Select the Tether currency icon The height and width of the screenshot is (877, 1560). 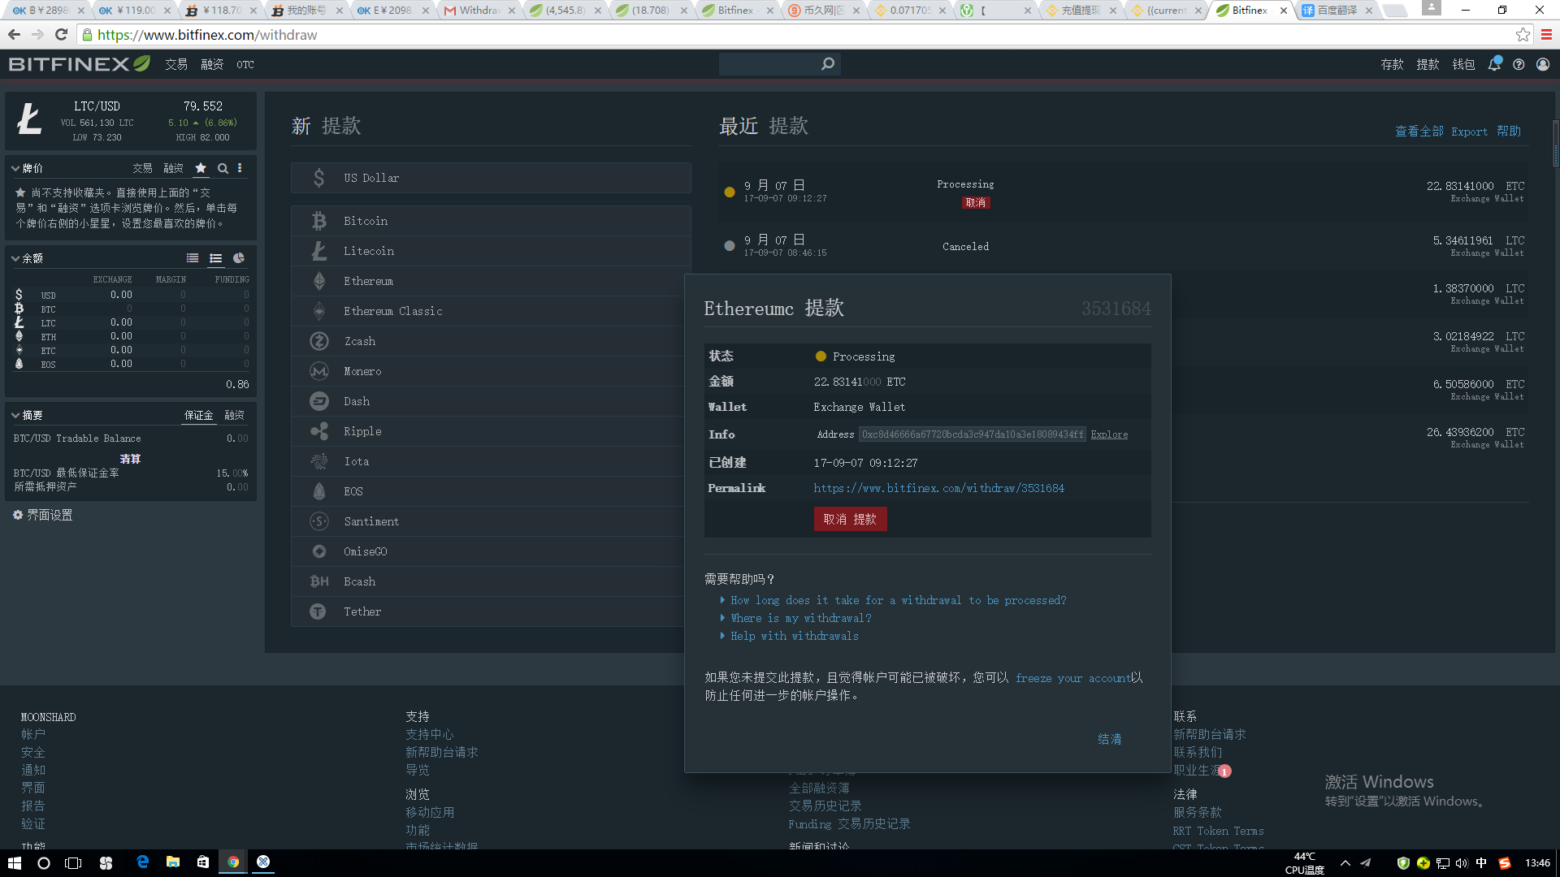pos(318,611)
